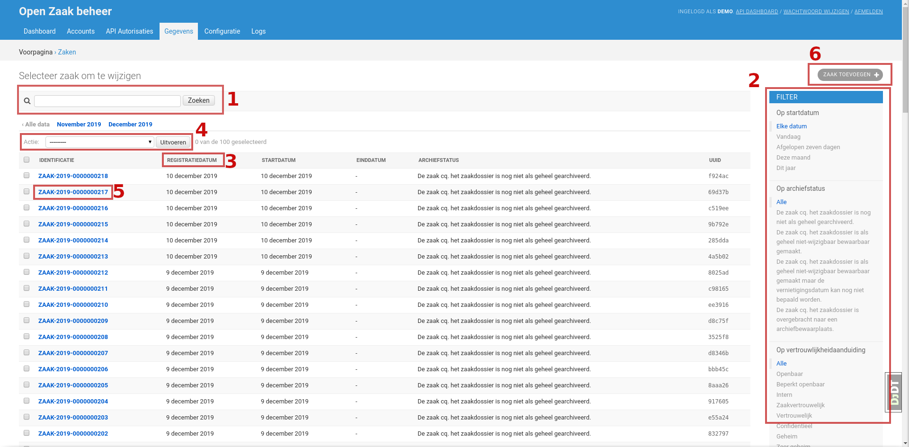The height and width of the screenshot is (447, 909).
Task: Sort by Startdatum column
Action: (x=278, y=160)
